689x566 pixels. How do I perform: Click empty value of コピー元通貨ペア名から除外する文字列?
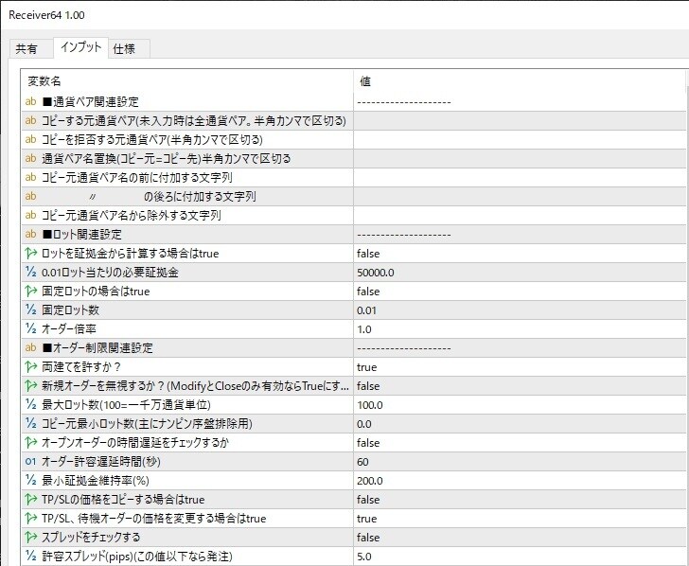[x=520, y=215]
